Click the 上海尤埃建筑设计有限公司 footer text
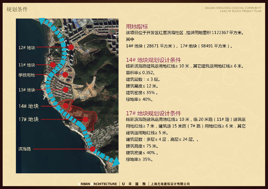This screenshot has height=189, width=268. click(x=170, y=184)
